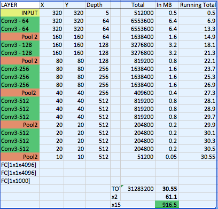Select the In MB cell 0.4
This screenshot has width=218, height=209.
click(167, 93)
